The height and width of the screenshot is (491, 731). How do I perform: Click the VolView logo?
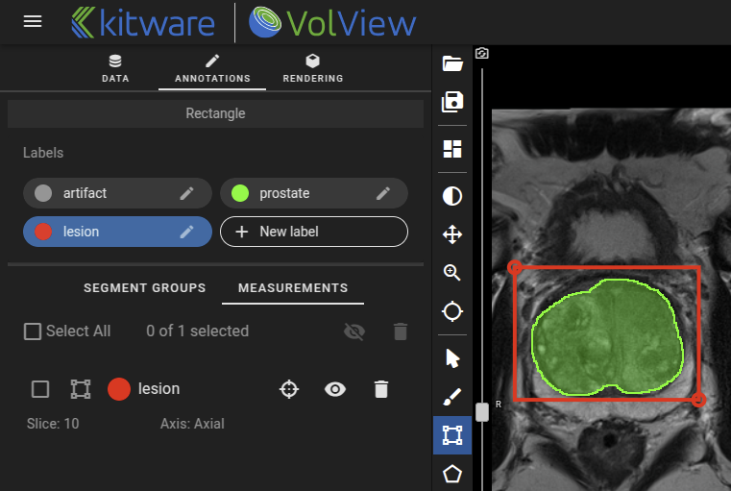tap(332, 22)
